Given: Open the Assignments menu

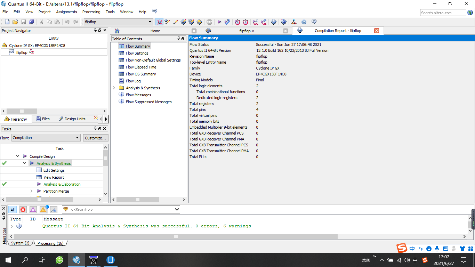Looking at the screenshot, I should (x=66, y=12).
